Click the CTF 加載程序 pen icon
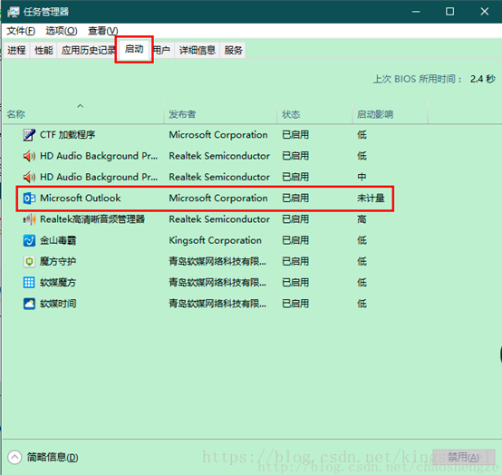This screenshot has height=475, width=502. coord(29,135)
